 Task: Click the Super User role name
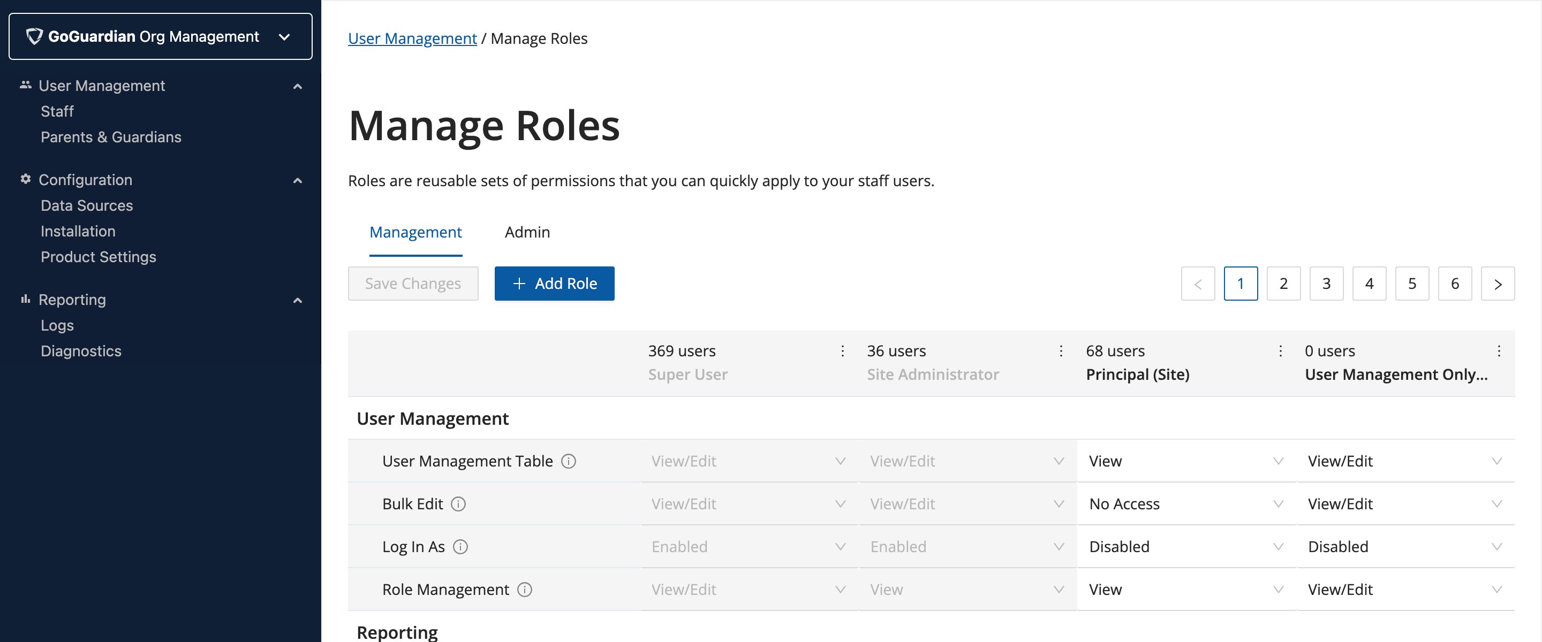(688, 374)
